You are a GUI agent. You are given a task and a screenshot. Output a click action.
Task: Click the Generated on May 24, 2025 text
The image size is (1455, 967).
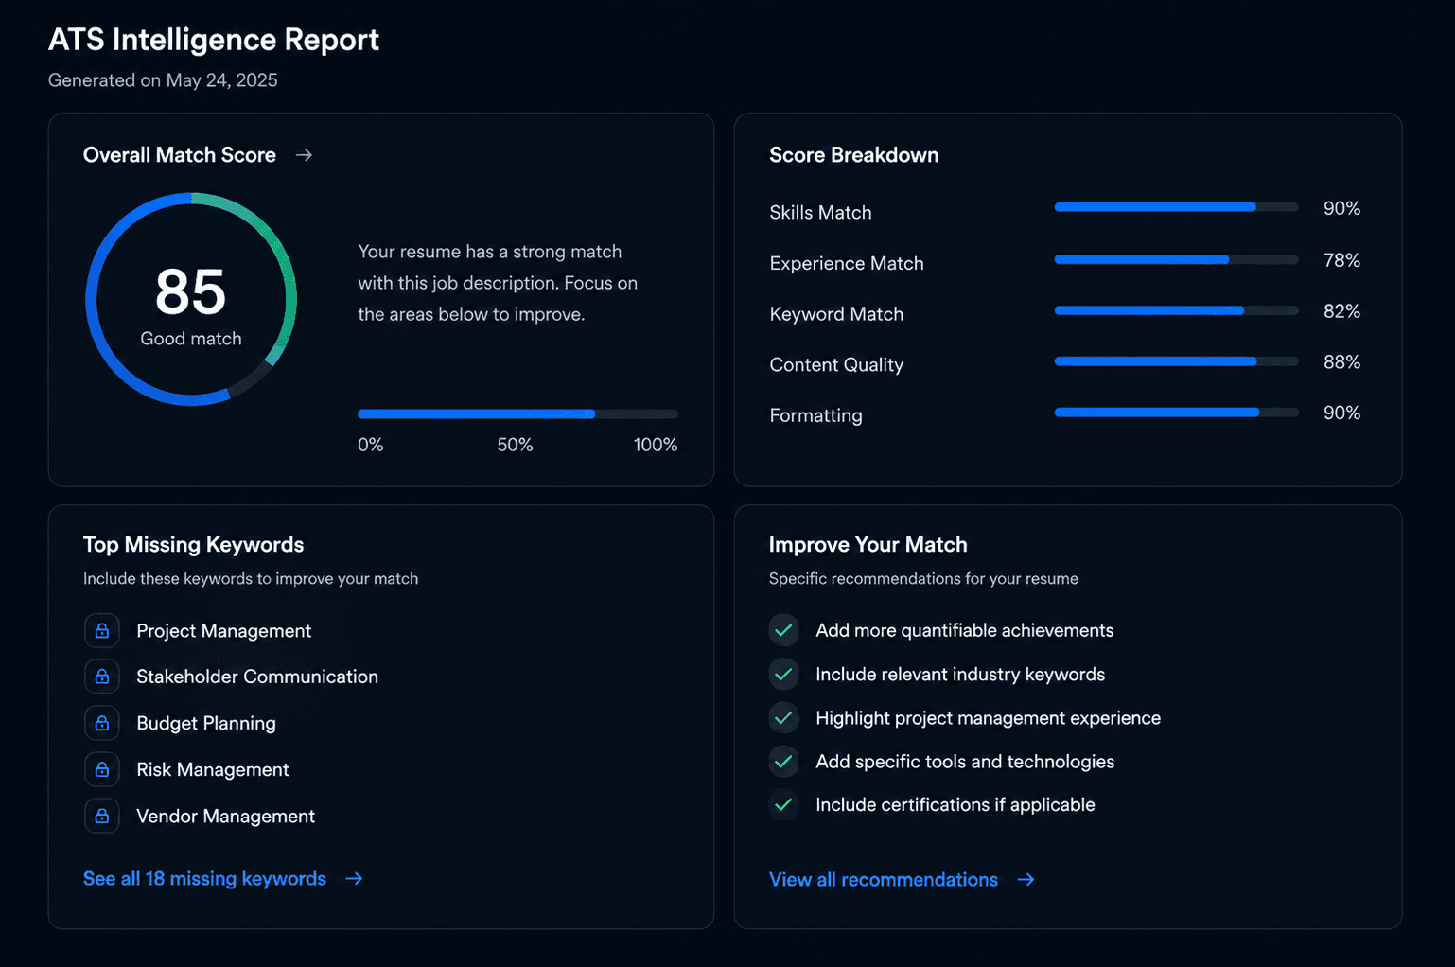(x=163, y=80)
